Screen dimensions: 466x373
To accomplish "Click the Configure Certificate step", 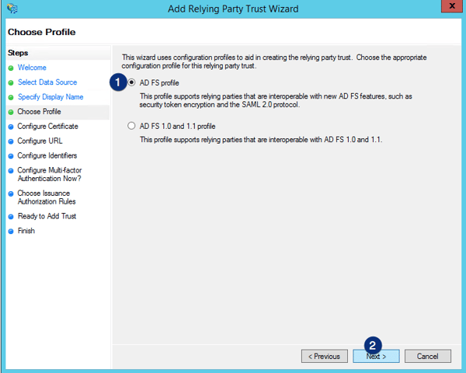I will pyautogui.click(x=47, y=126).
